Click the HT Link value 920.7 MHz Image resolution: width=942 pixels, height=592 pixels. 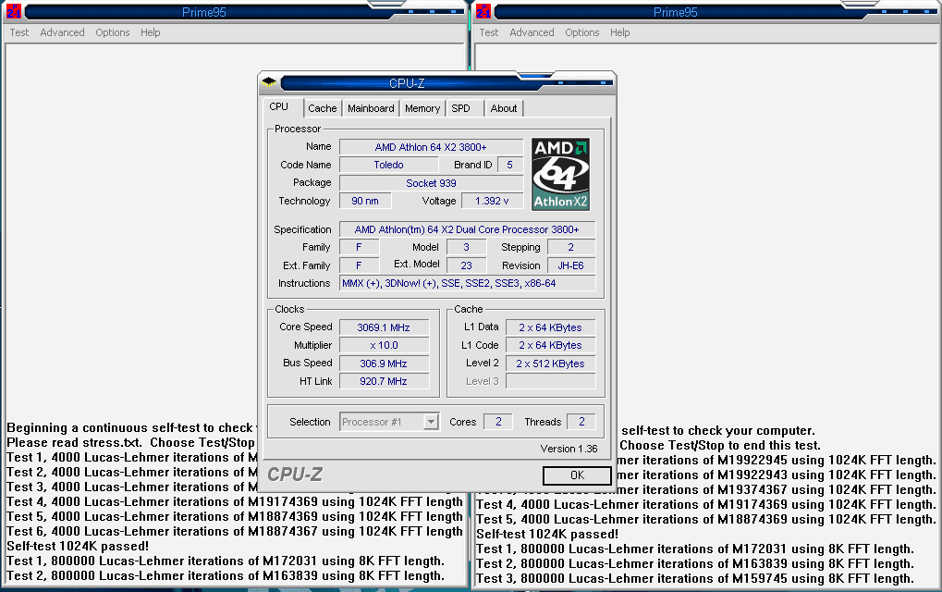(x=384, y=381)
